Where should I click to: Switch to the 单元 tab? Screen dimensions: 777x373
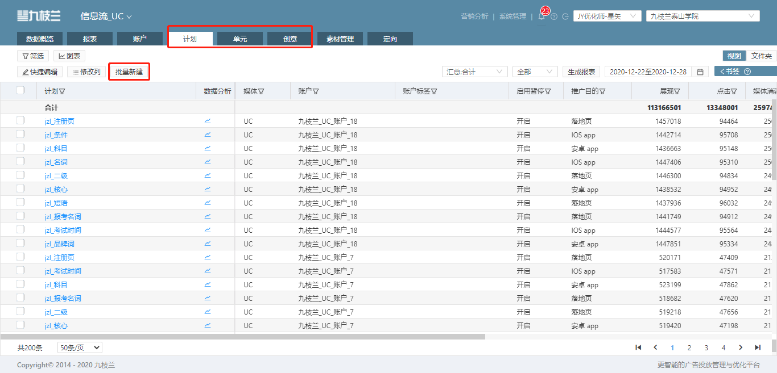[x=240, y=39]
